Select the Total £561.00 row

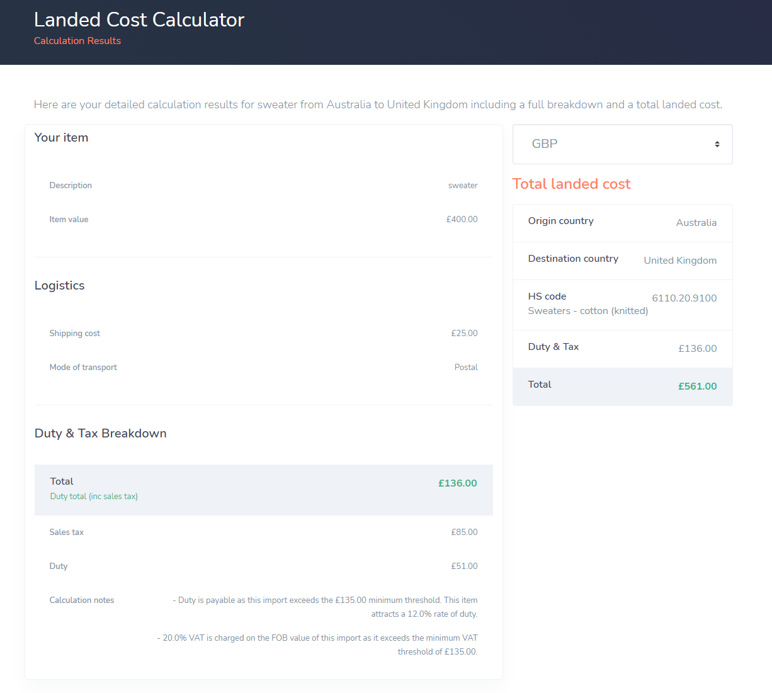[x=622, y=386]
